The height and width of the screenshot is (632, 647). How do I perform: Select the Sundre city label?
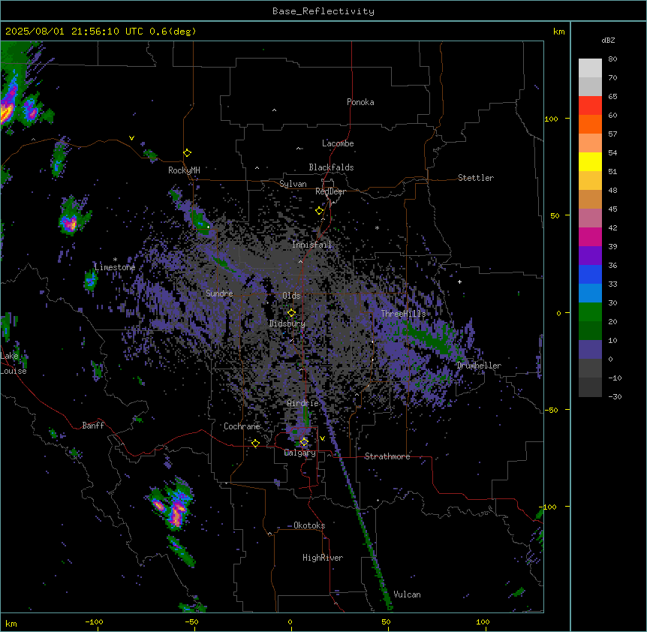[219, 293]
